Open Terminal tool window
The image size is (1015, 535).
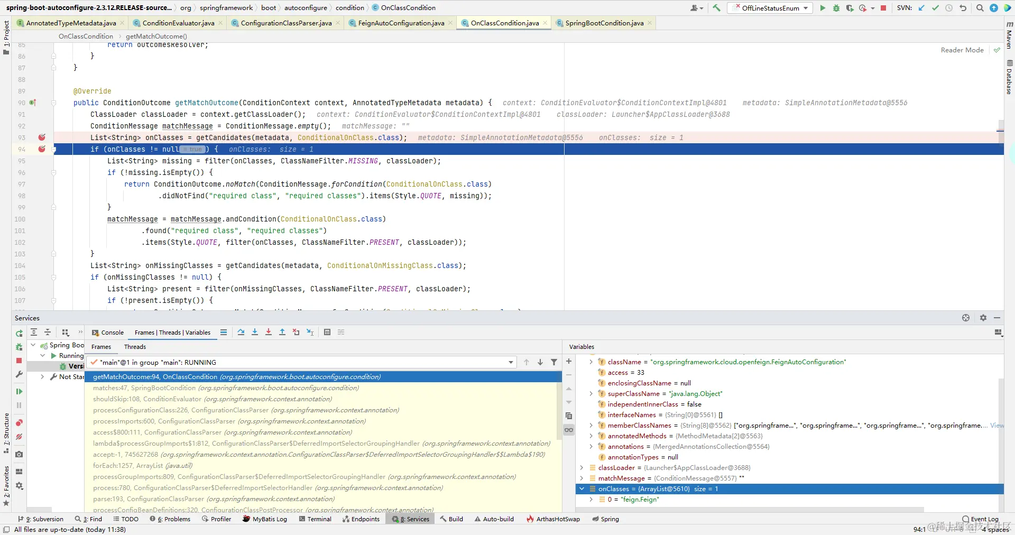coord(315,519)
